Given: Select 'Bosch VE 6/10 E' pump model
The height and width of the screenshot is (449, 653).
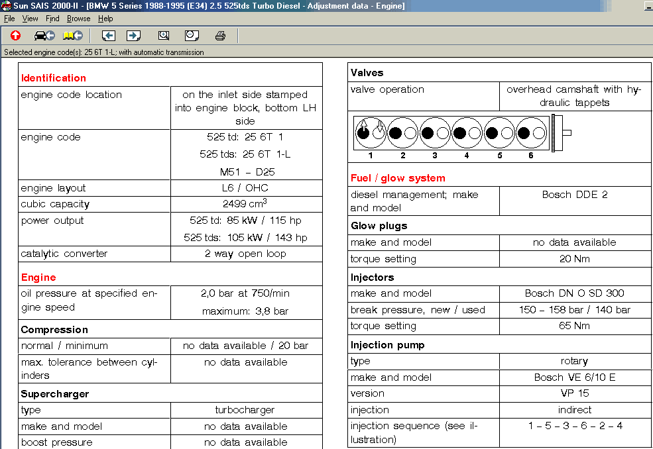Looking at the screenshot, I should 575,377.
